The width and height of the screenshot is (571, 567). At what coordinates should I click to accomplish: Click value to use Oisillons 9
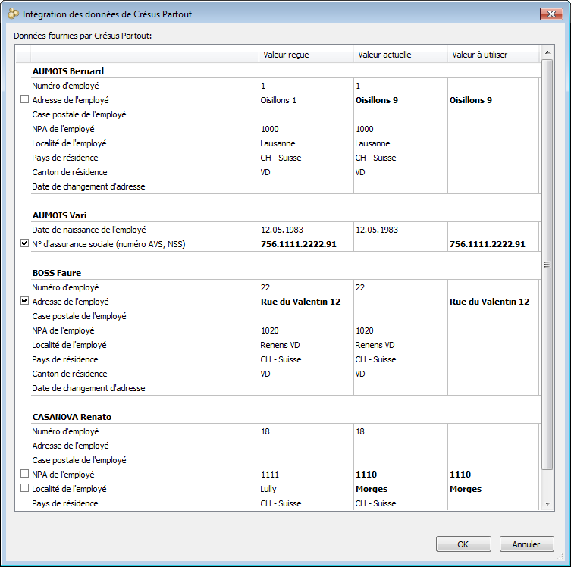(471, 100)
